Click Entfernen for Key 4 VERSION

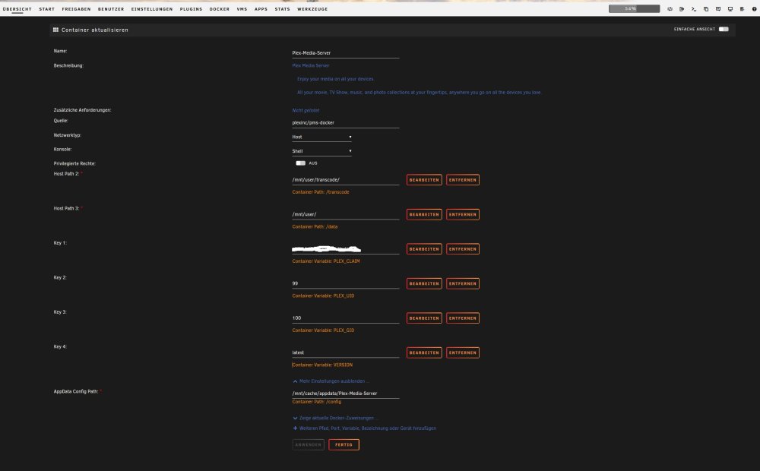pyautogui.click(x=462, y=352)
